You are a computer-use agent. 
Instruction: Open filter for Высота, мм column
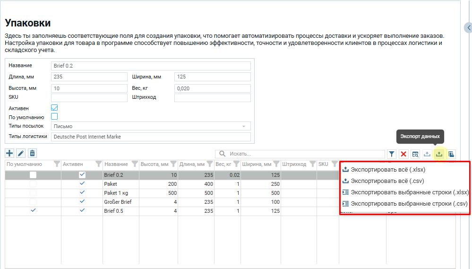click(173, 164)
